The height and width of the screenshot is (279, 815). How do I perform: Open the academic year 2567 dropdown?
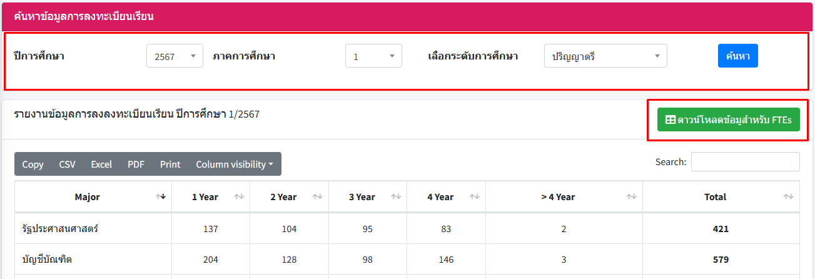175,56
